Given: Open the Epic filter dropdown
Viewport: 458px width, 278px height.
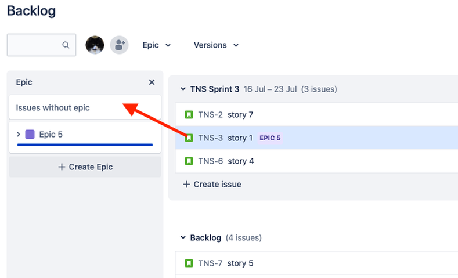Looking at the screenshot, I should tap(156, 45).
